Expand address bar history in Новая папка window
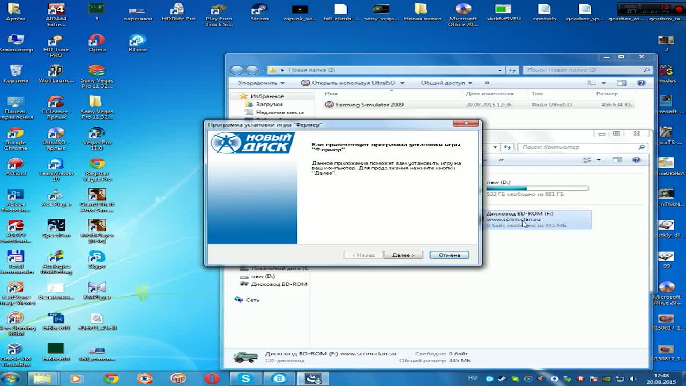Screen dimensions: 686x386 tap(500, 70)
